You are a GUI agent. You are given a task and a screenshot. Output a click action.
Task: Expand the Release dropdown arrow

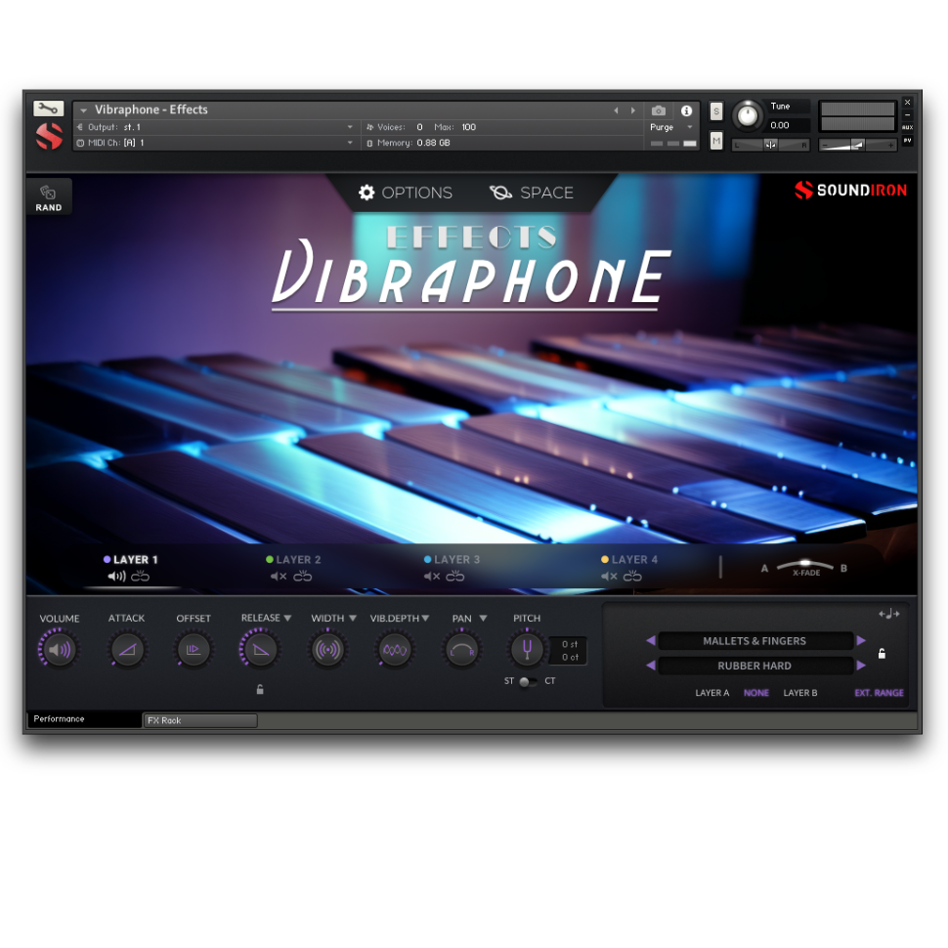click(287, 618)
